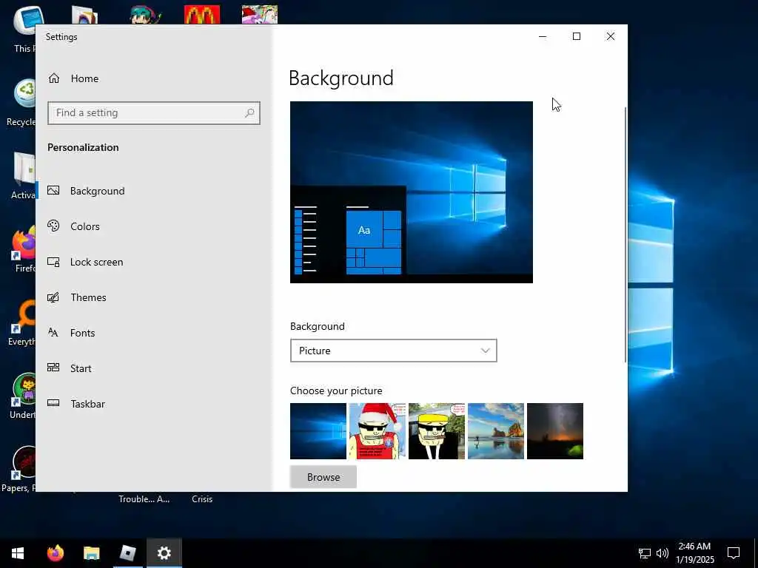This screenshot has height=568, width=758.
Task: Click the Fonts icon
Action: pos(53,332)
